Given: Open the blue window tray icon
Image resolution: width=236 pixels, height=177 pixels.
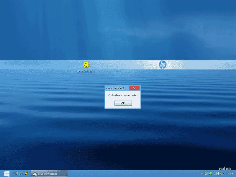Looking at the screenshot, I should (215, 174).
